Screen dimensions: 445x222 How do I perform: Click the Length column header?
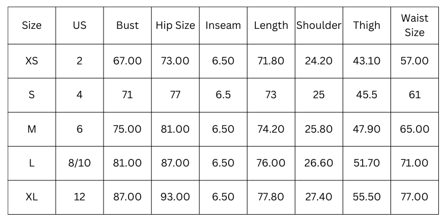(271, 26)
